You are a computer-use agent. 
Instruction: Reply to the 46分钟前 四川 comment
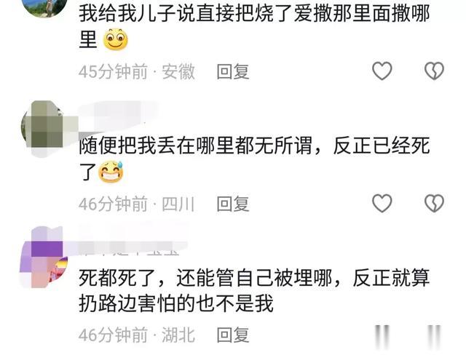coord(233,204)
